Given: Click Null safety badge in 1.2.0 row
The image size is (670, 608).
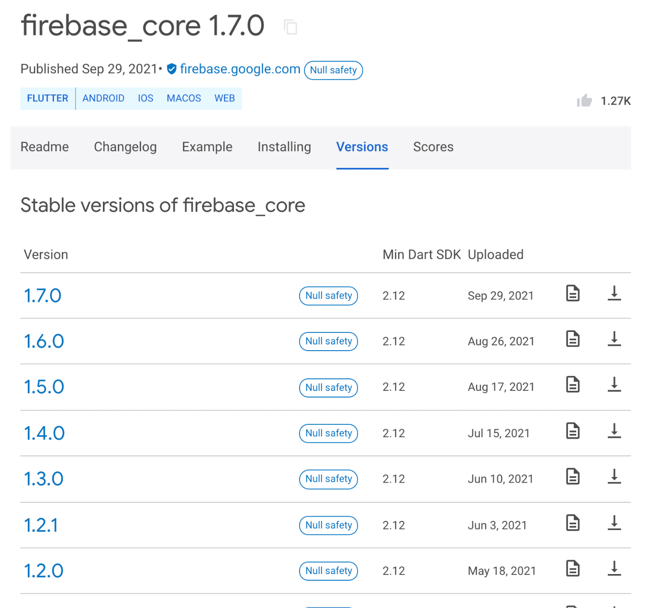Looking at the screenshot, I should click(329, 571).
